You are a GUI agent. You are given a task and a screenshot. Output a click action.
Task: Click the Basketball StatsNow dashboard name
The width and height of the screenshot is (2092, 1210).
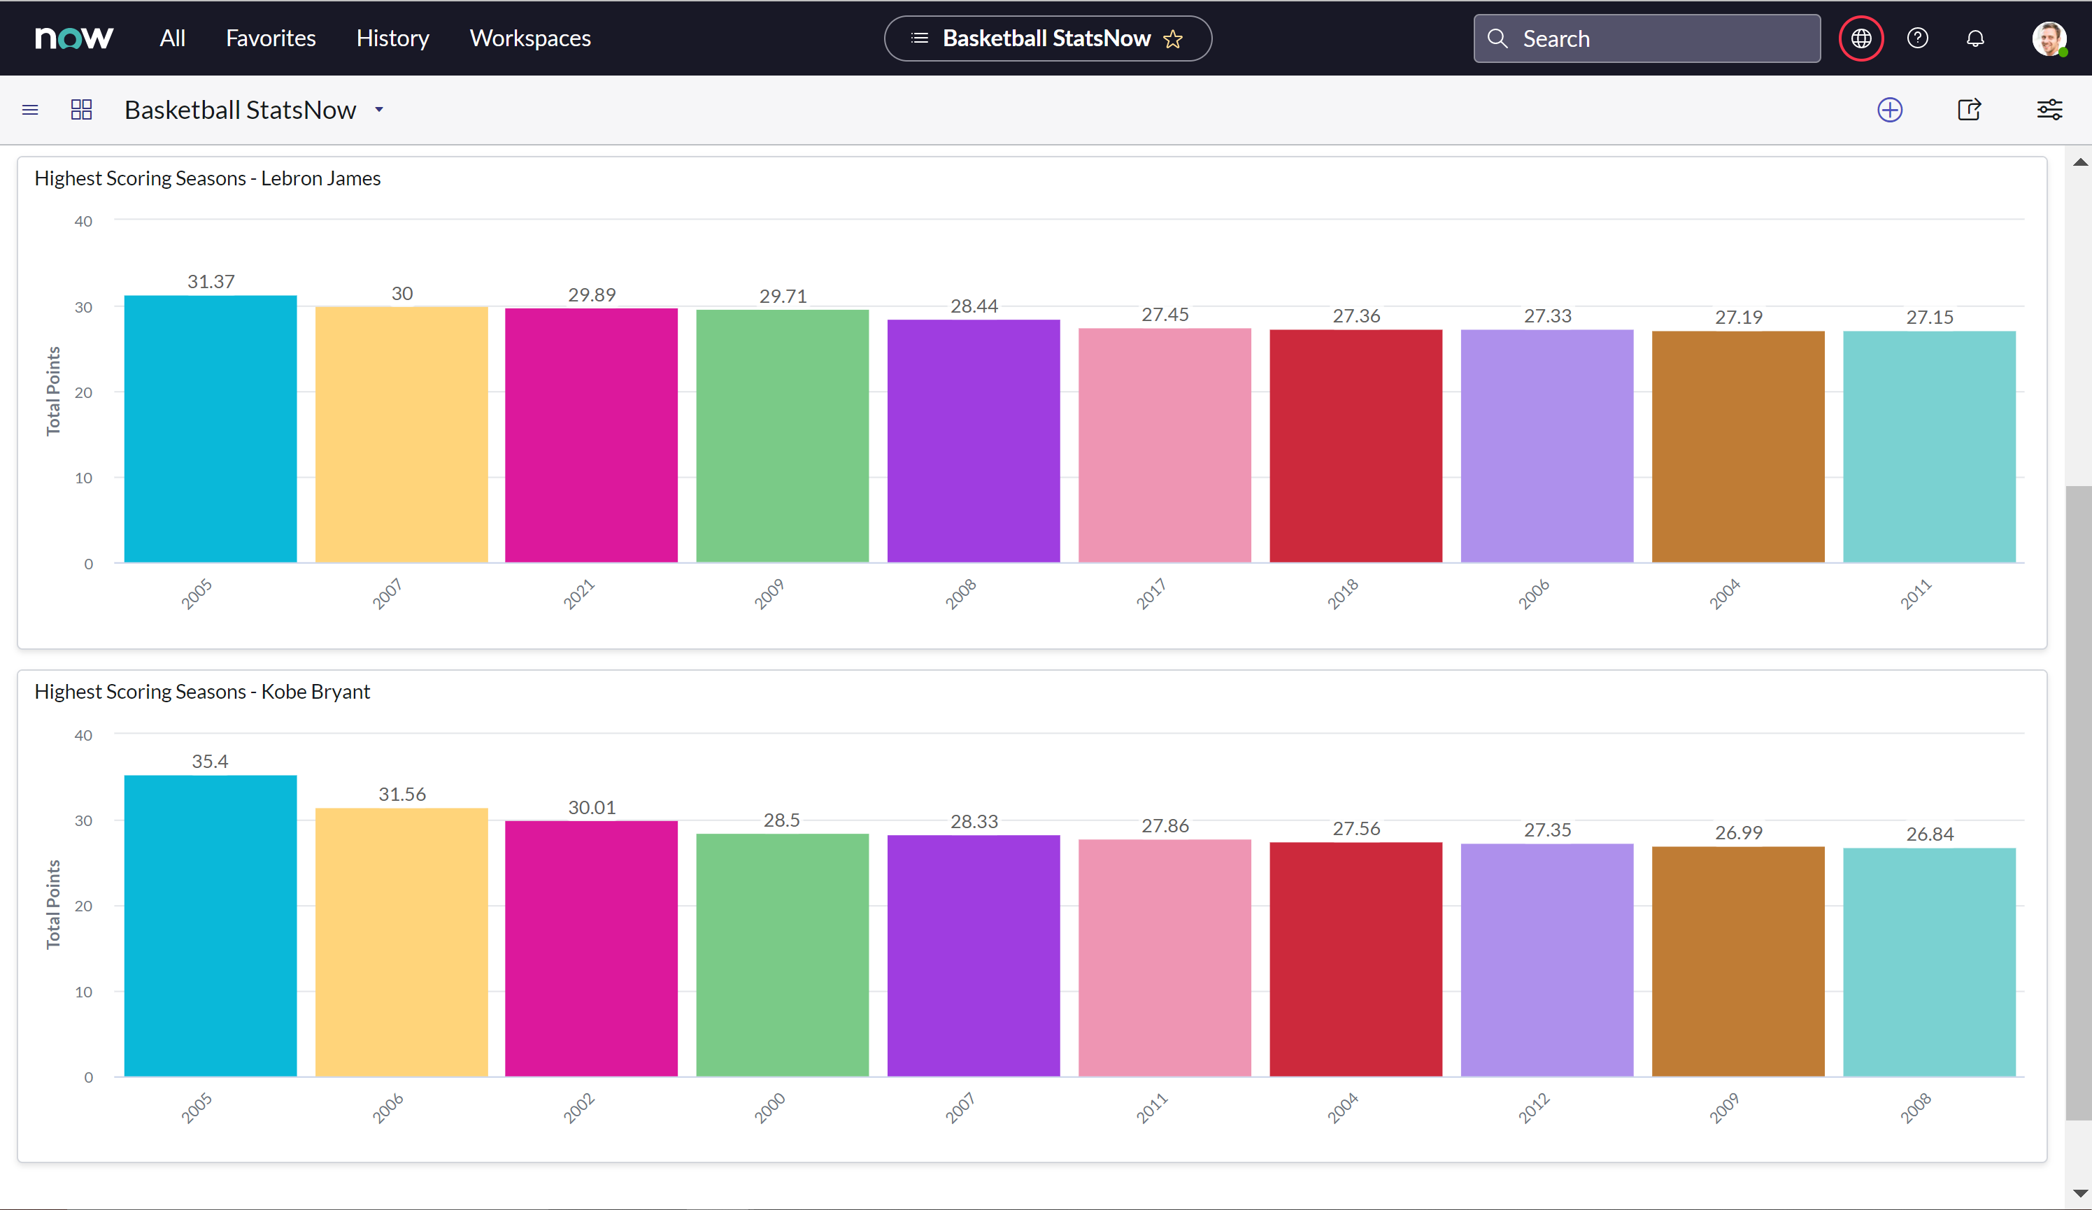(240, 110)
